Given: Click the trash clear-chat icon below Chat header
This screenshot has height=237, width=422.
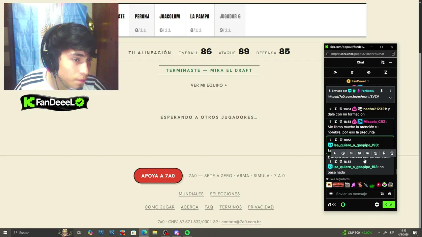Looking at the screenshot, I should pos(352,72).
